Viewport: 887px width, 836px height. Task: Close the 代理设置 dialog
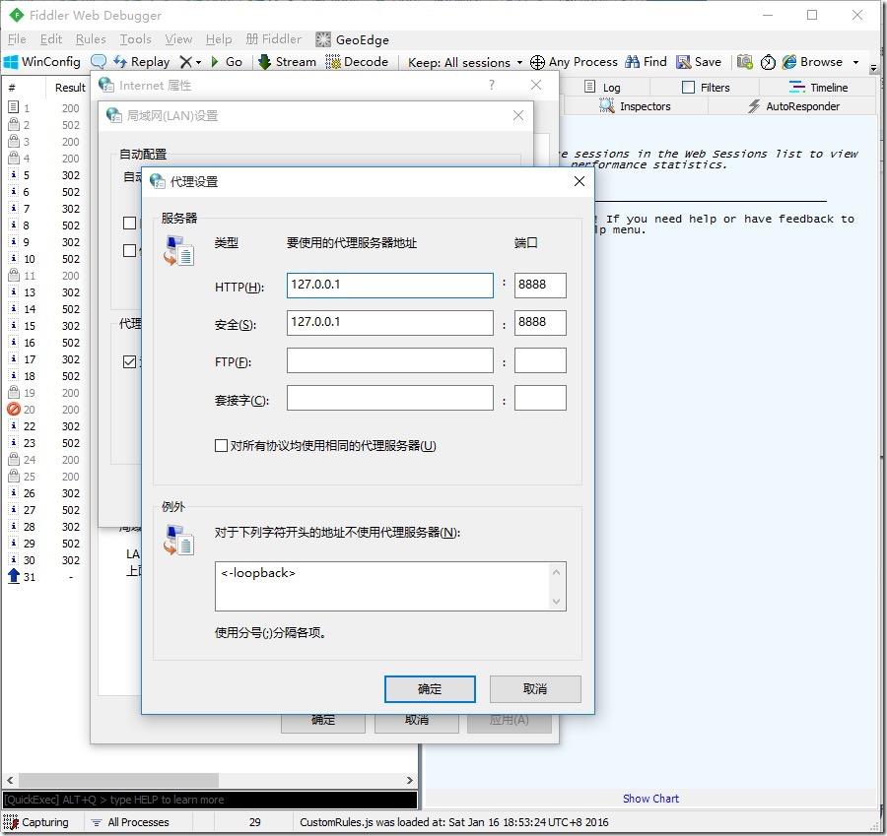pos(580,181)
